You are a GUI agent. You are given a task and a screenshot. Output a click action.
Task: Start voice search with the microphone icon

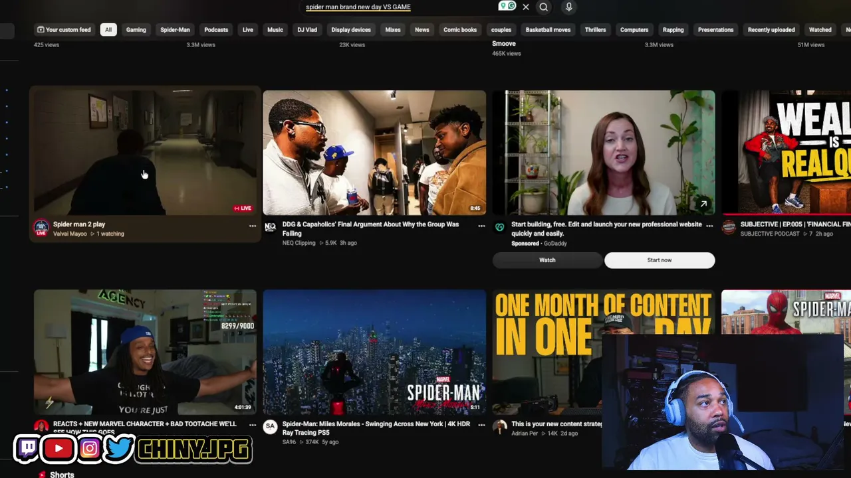[x=568, y=7]
